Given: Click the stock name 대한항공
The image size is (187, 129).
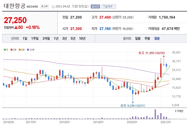Looking at the screenshot, I should click(14, 6).
